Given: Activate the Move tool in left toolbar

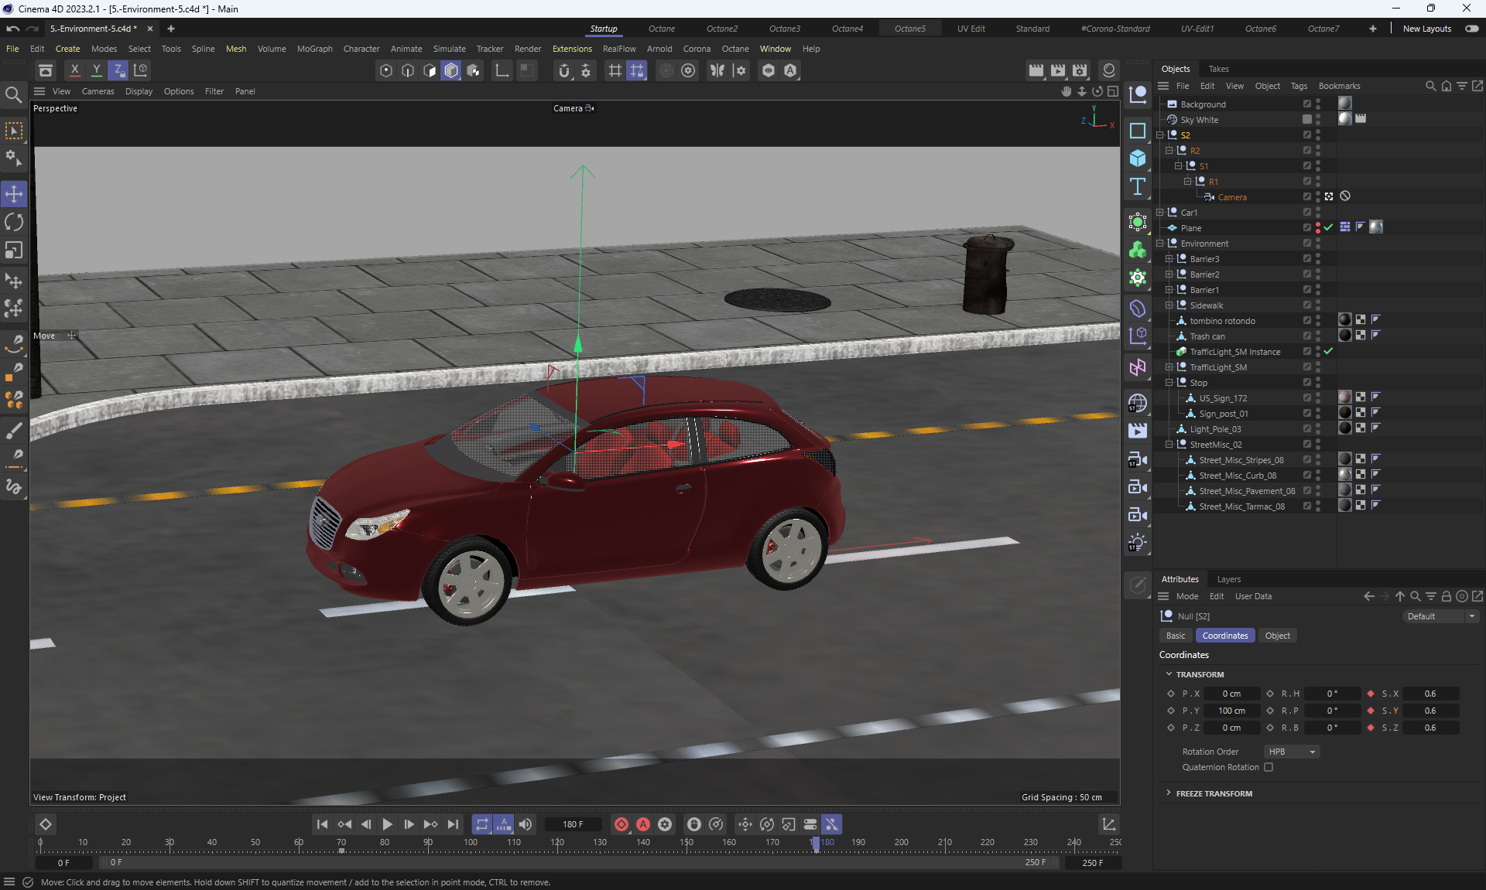Looking at the screenshot, I should click(x=14, y=193).
